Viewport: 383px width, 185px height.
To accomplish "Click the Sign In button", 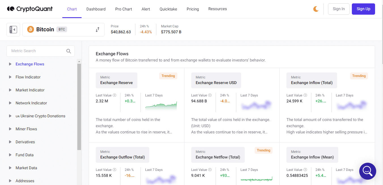I will click(x=339, y=9).
